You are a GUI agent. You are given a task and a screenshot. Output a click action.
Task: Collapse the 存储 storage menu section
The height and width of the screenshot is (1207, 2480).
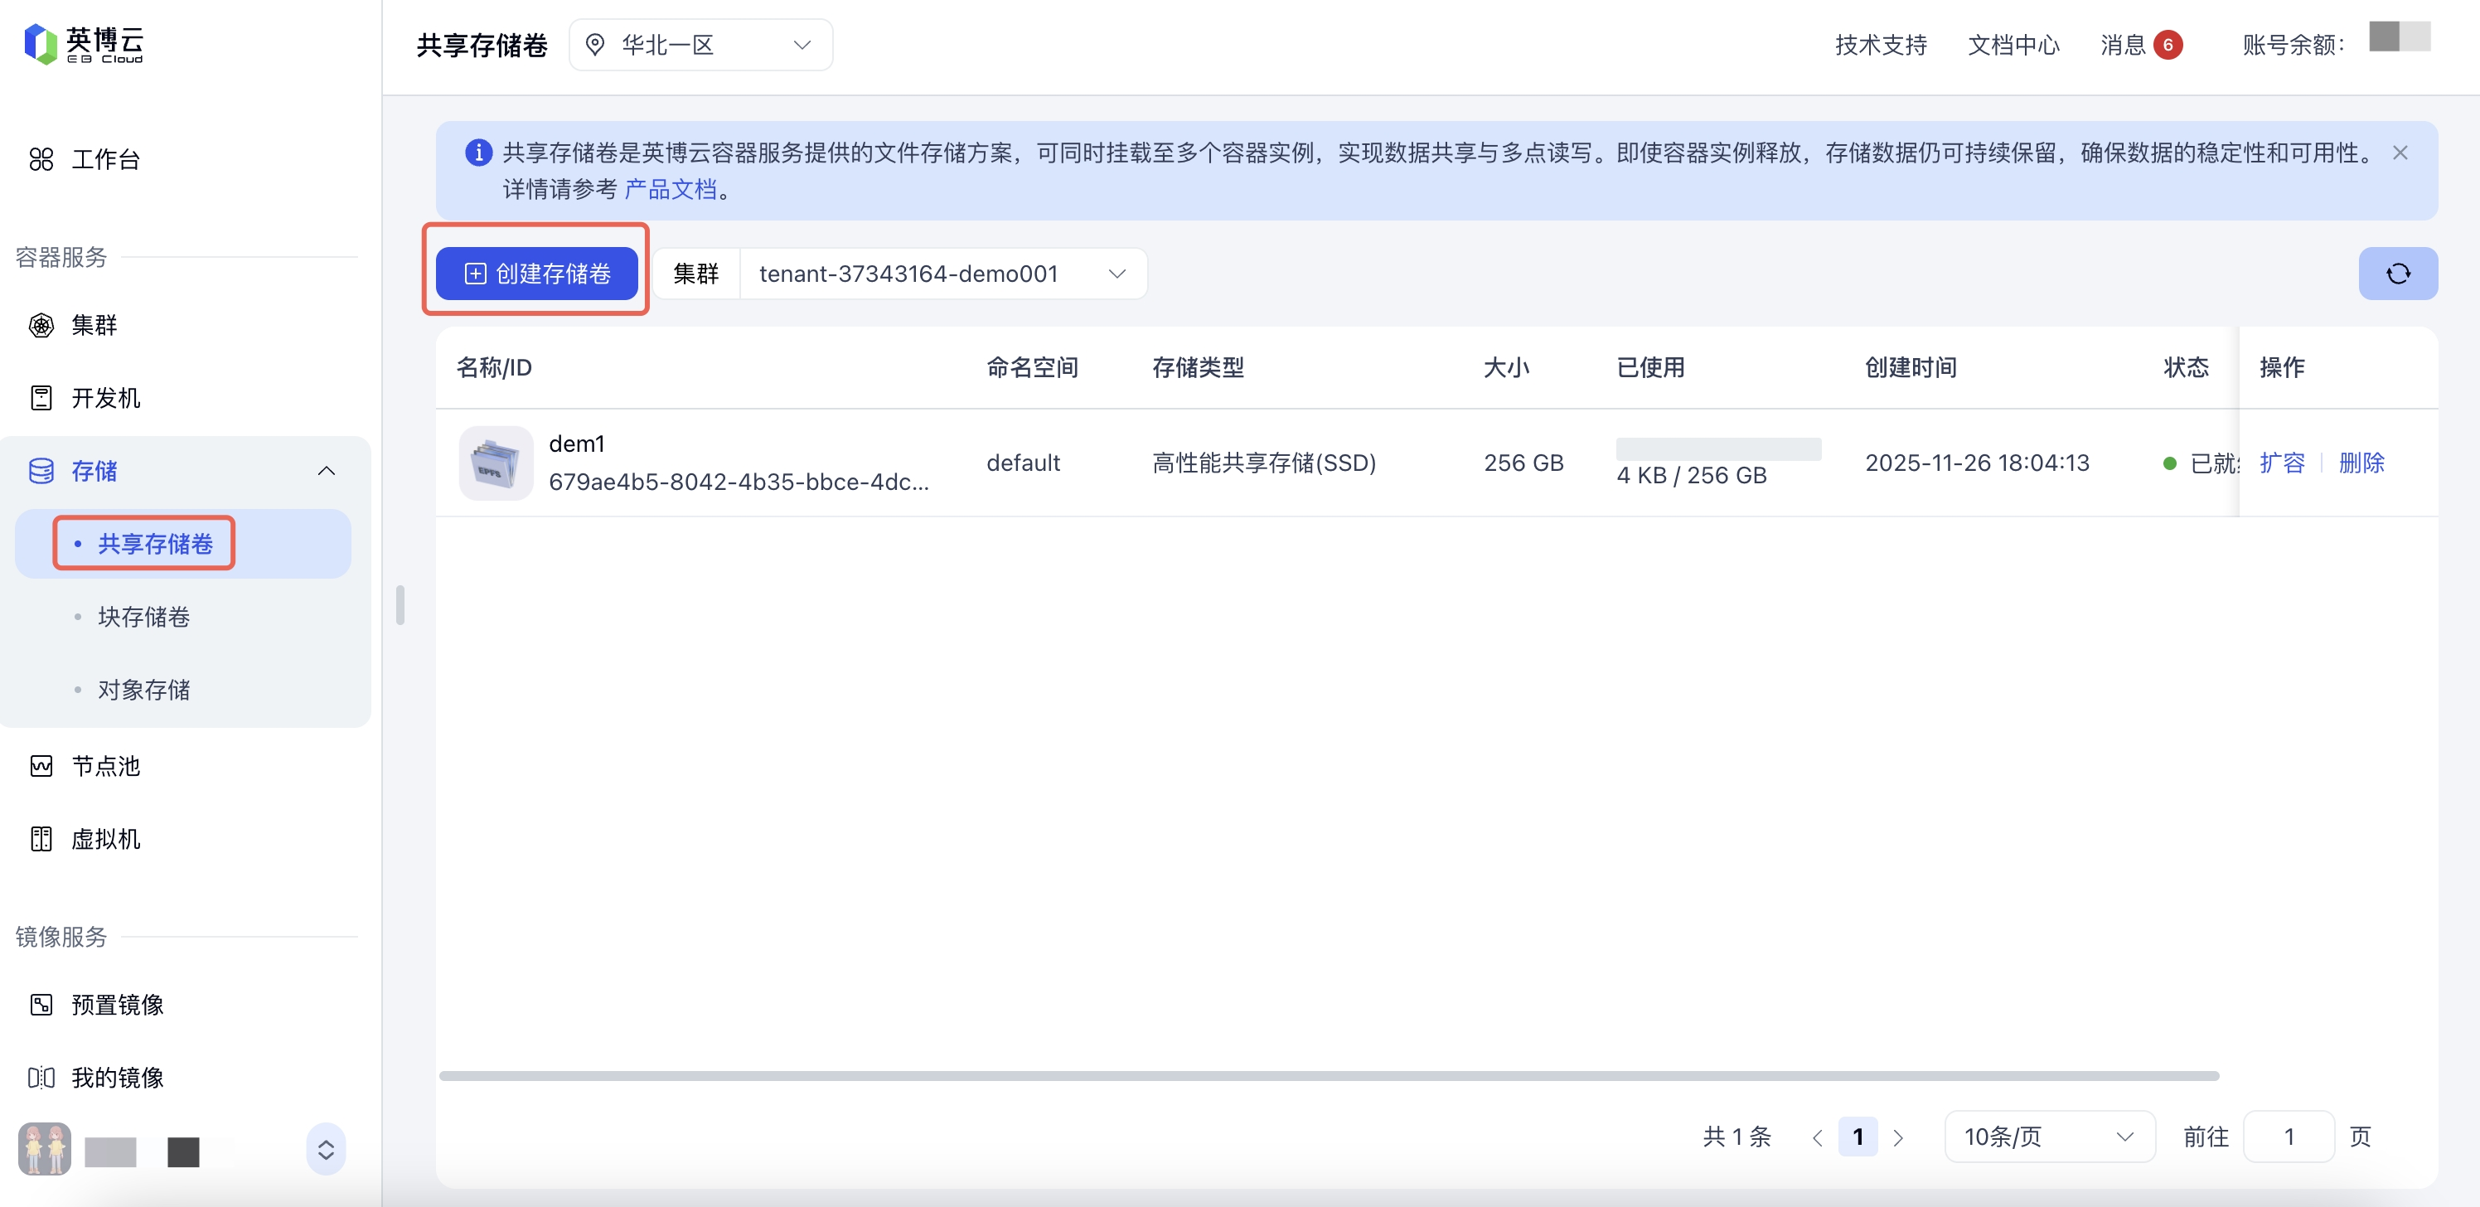(327, 471)
